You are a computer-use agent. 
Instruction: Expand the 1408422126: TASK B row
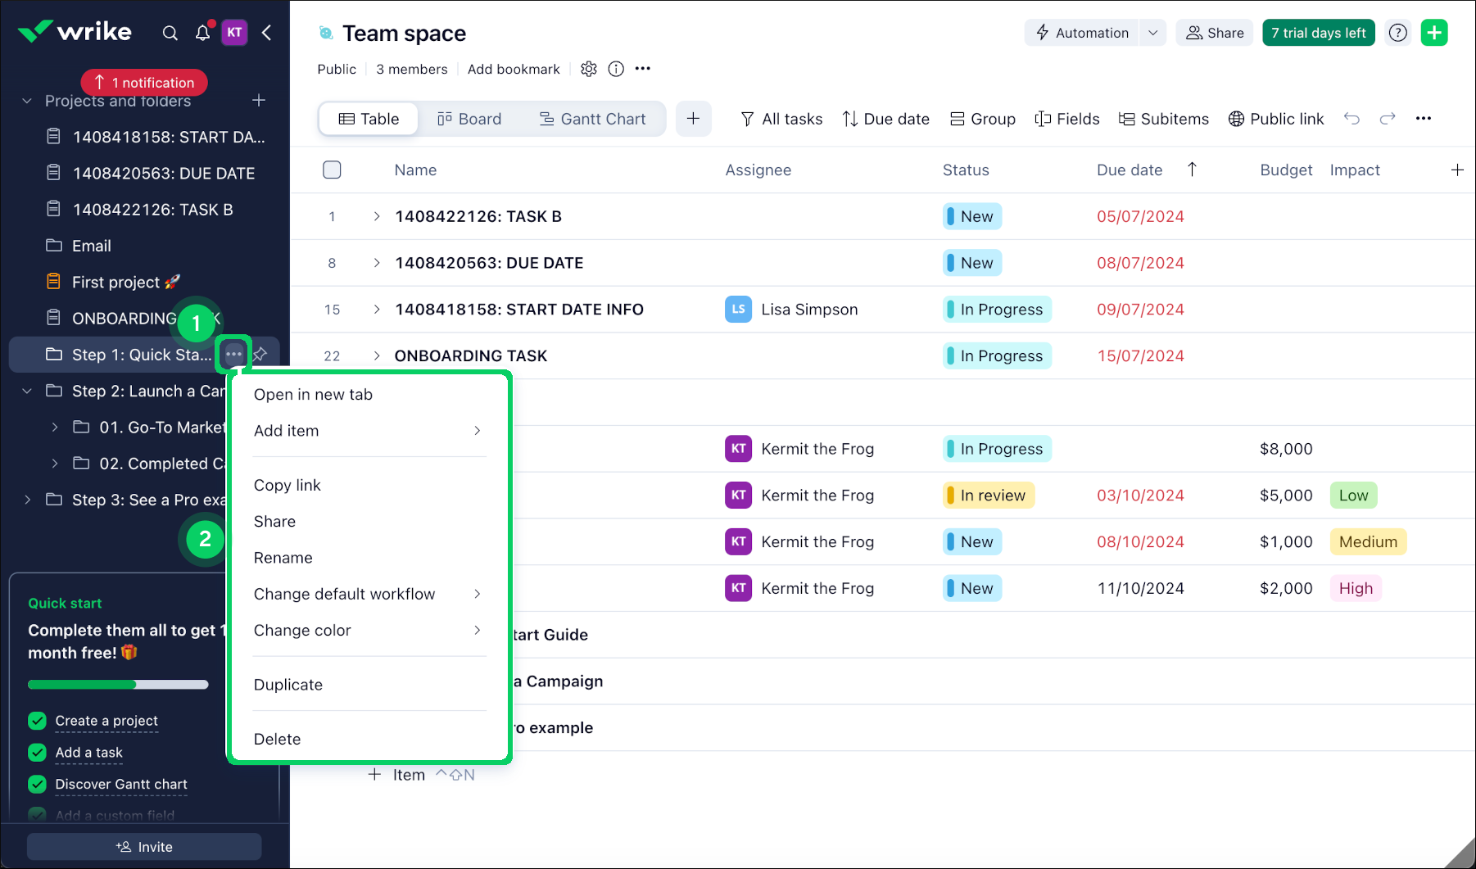(x=377, y=216)
